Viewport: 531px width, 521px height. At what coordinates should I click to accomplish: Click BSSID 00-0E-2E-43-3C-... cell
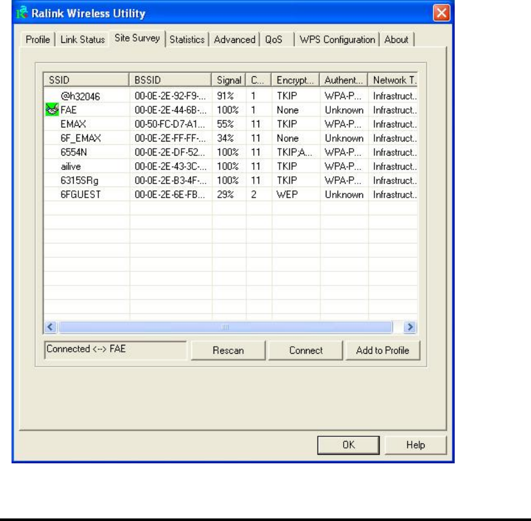pos(171,167)
